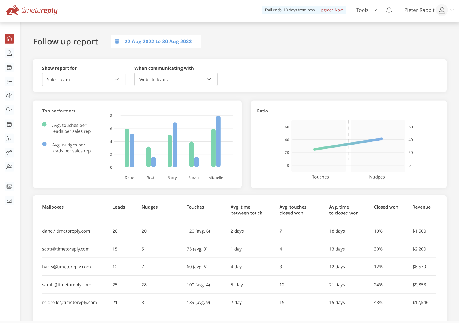Click the Avg. time between touch header

point(246,210)
